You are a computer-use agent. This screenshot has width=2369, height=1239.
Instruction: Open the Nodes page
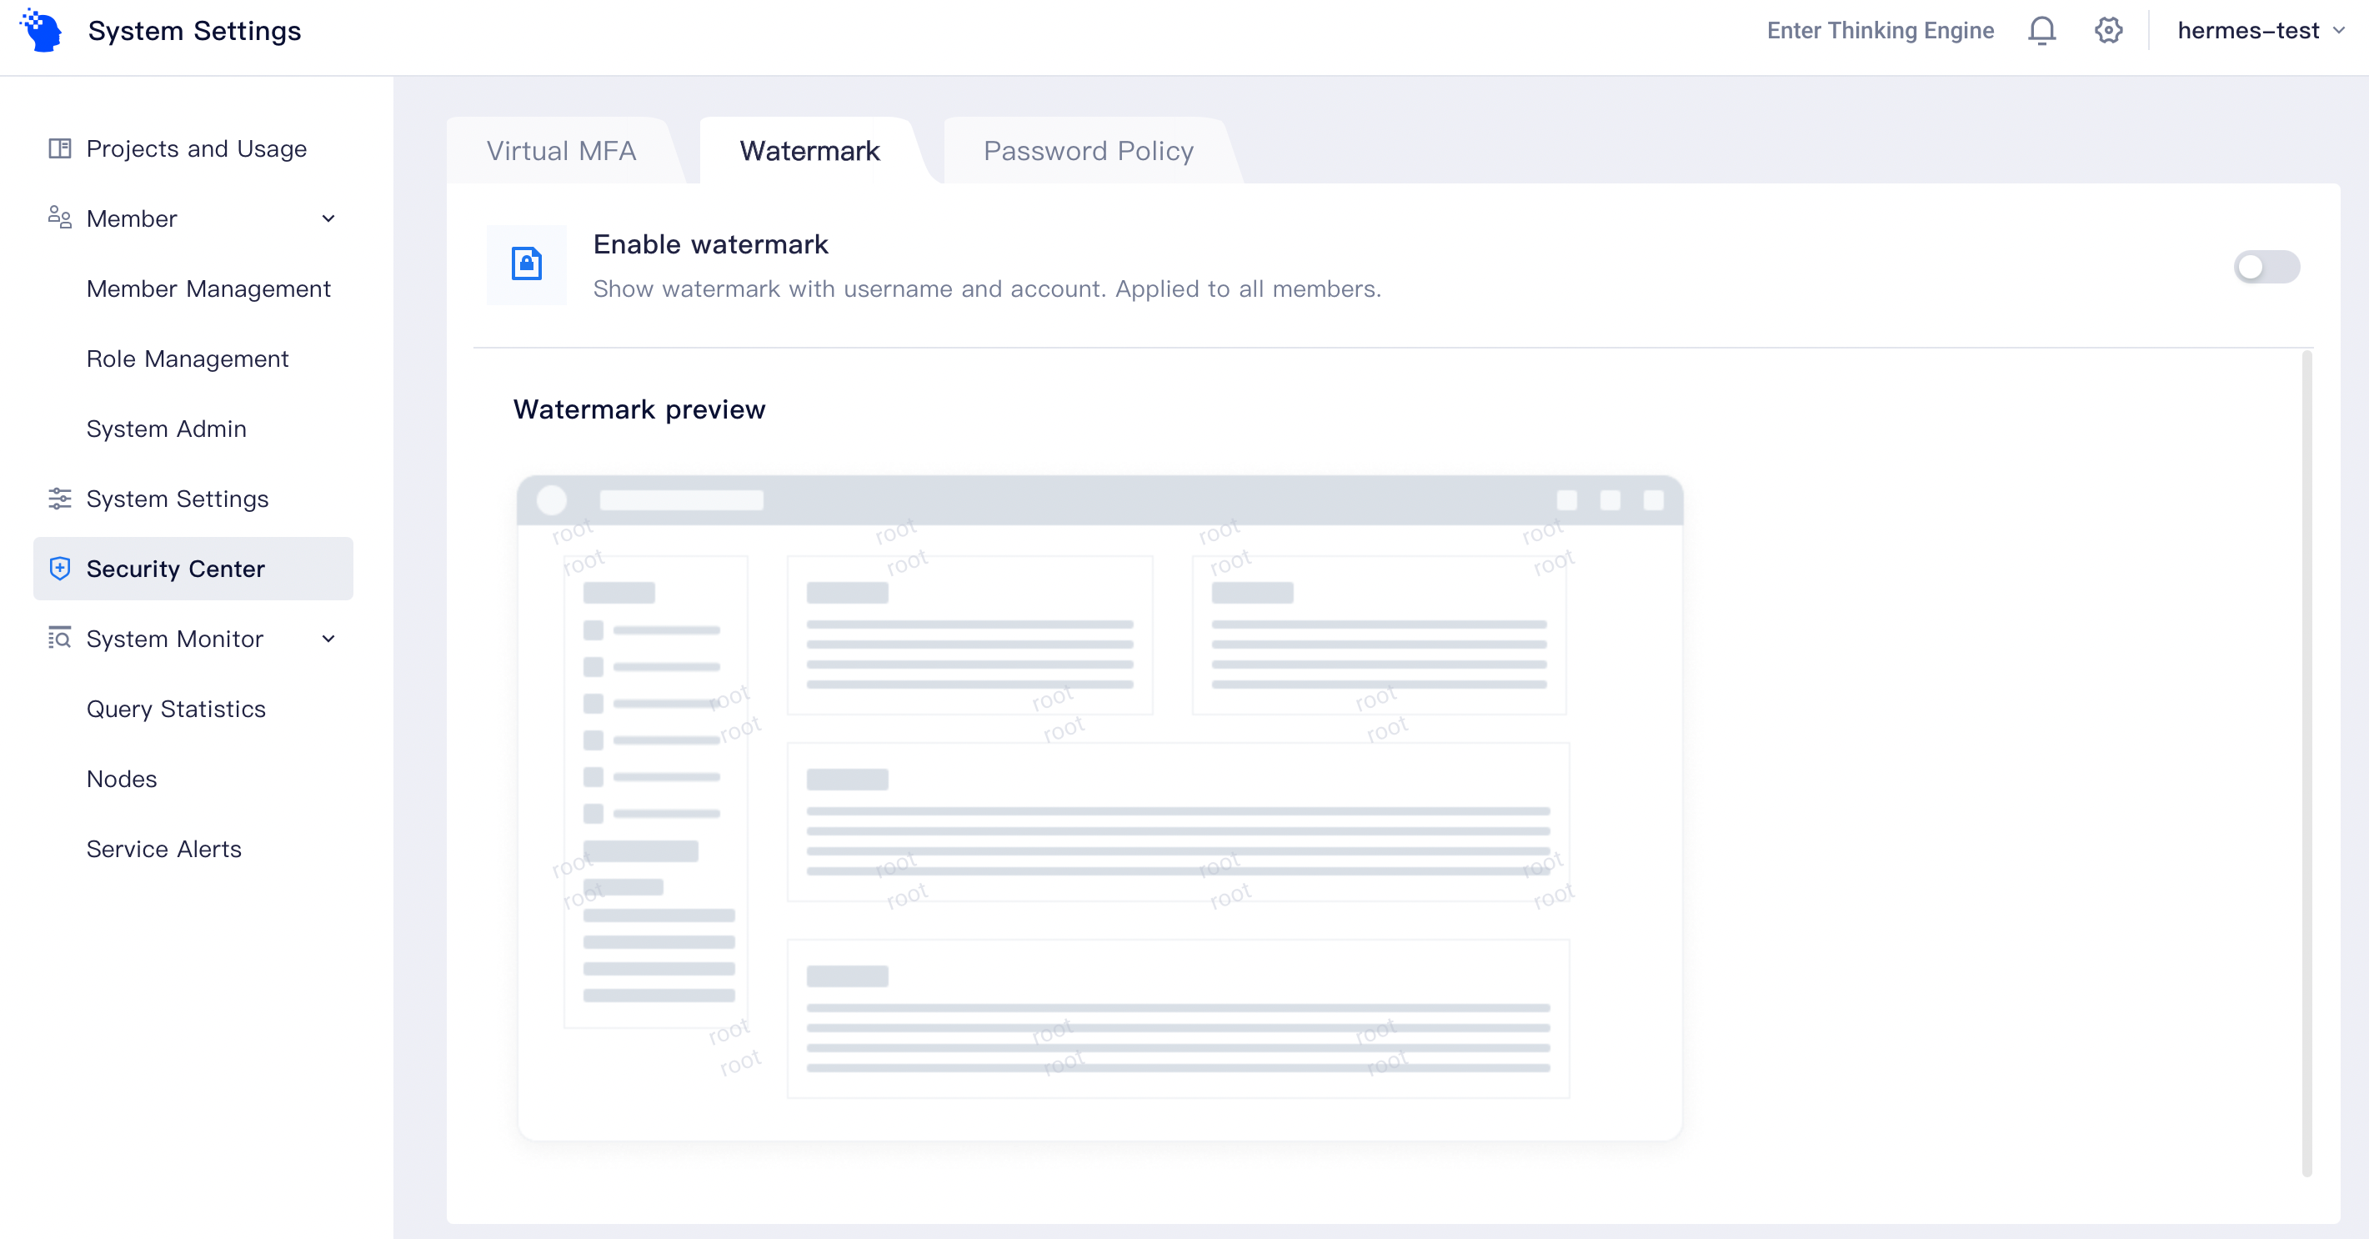tap(122, 779)
